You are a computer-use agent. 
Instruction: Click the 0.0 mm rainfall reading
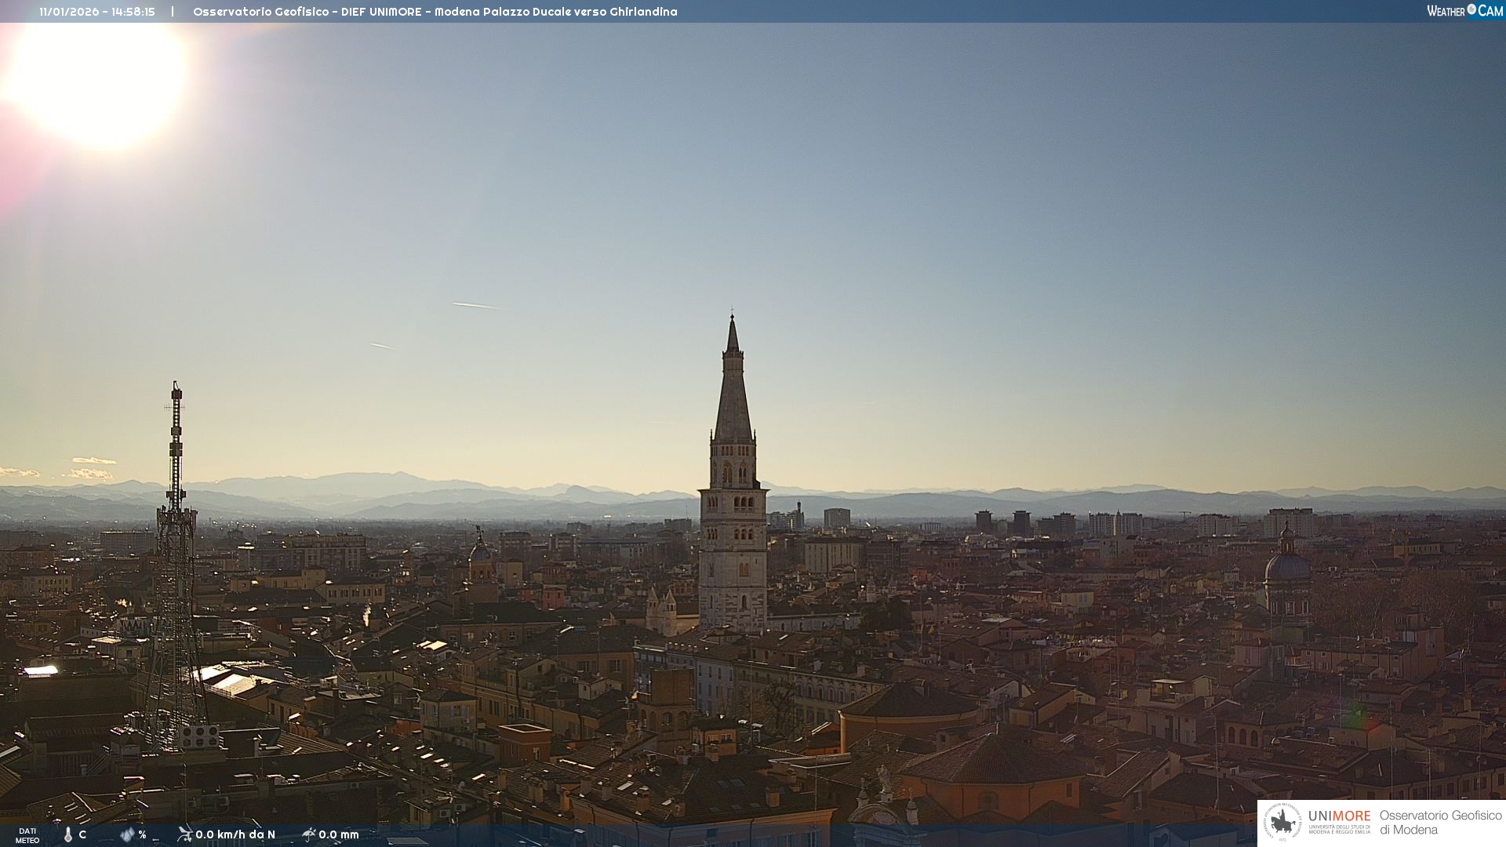339,834
